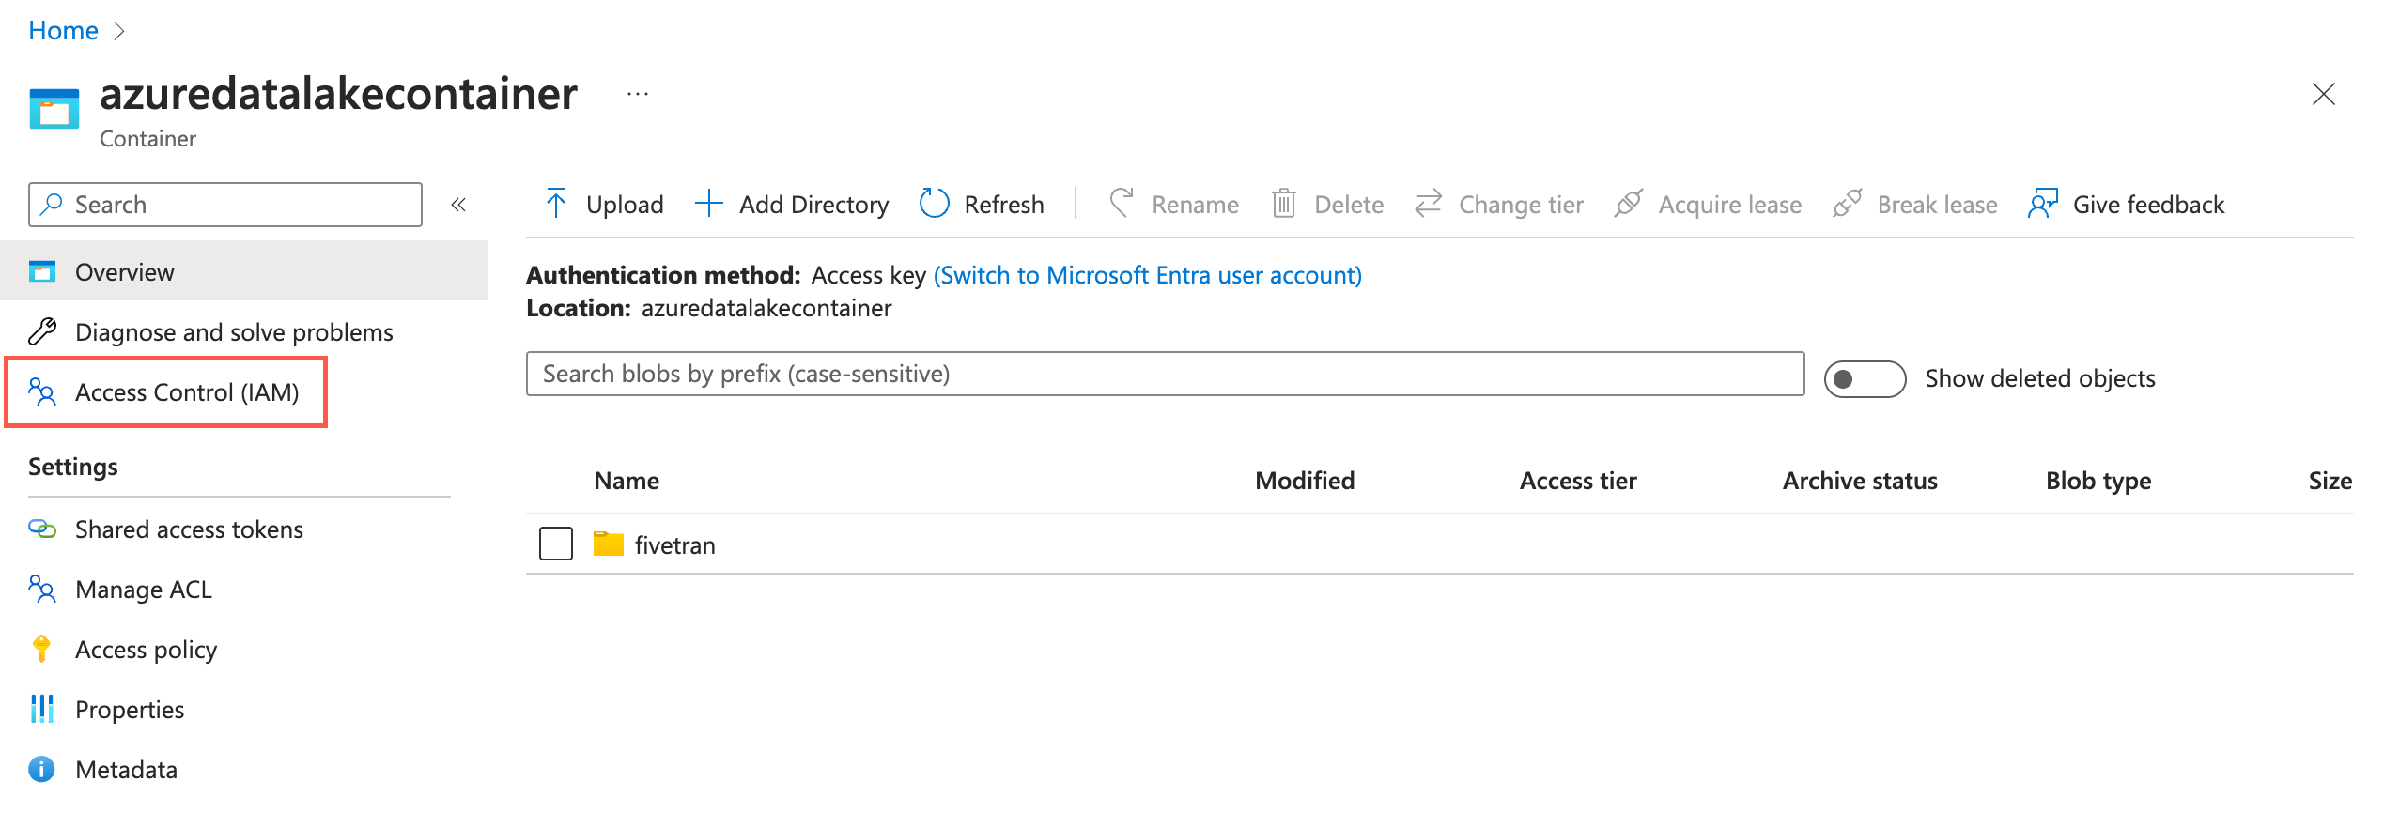
Task: Click the Rename icon in toolbar
Action: (1121, 204)
